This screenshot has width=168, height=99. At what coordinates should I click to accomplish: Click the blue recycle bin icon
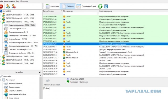tap(106, 6)
